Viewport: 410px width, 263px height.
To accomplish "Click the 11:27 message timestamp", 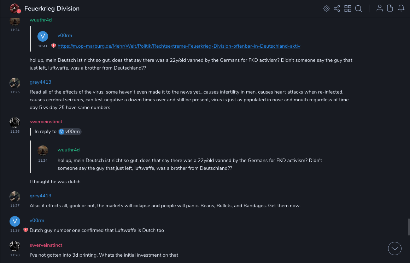I will click(x=15, y=205).
